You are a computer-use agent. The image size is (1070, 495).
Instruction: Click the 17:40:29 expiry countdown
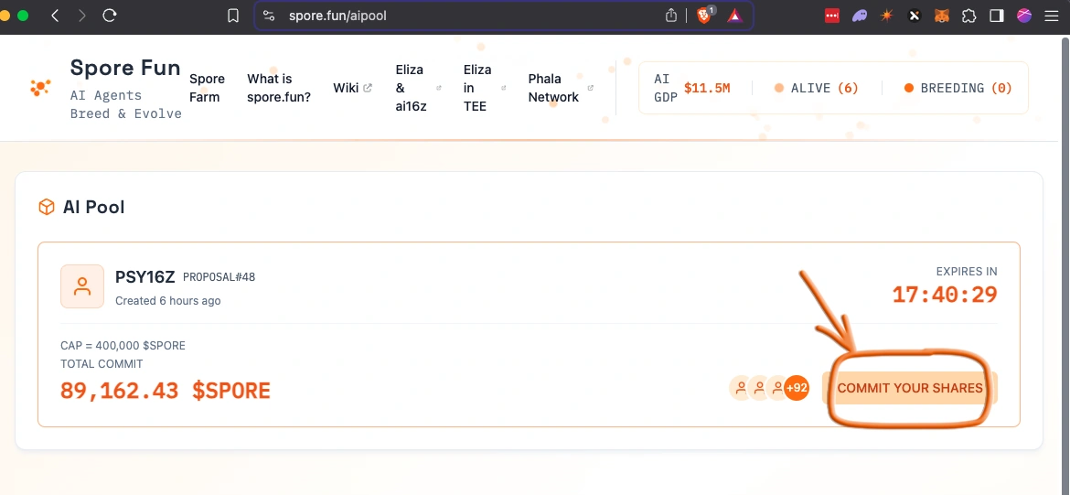pyautogui.click(x=945, y=295)
